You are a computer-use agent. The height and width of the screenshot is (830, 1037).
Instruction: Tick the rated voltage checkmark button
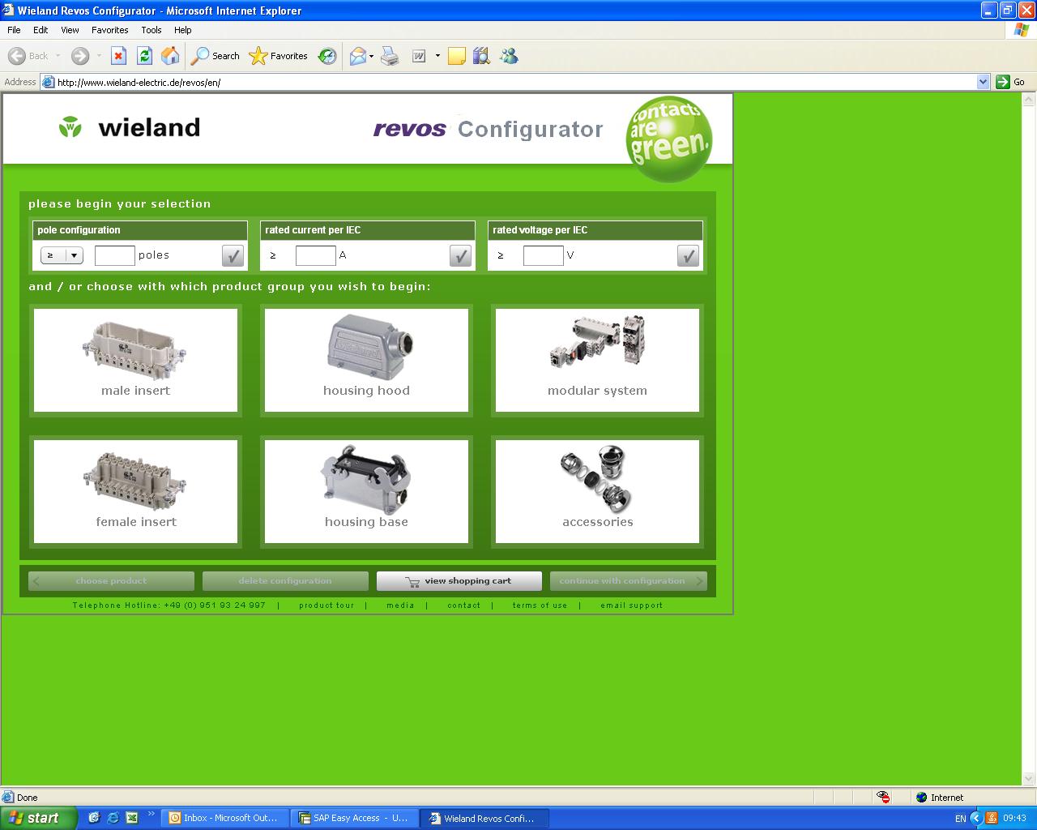[x=688, y=256]
